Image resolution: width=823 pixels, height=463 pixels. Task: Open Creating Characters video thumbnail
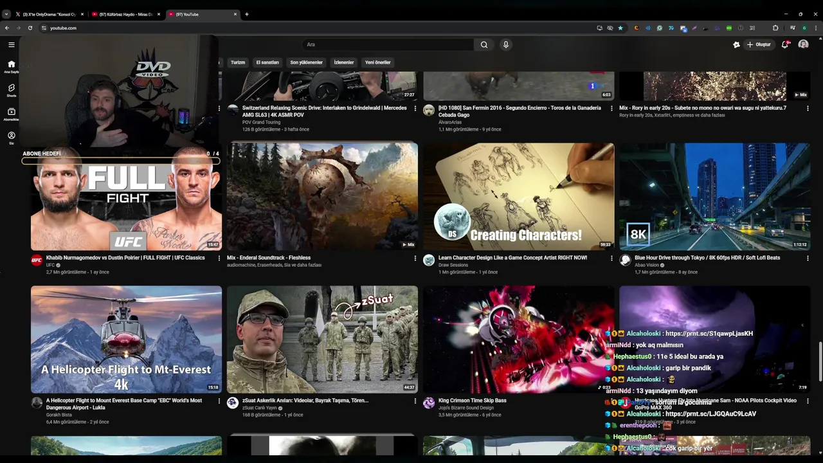click(519, 197)
